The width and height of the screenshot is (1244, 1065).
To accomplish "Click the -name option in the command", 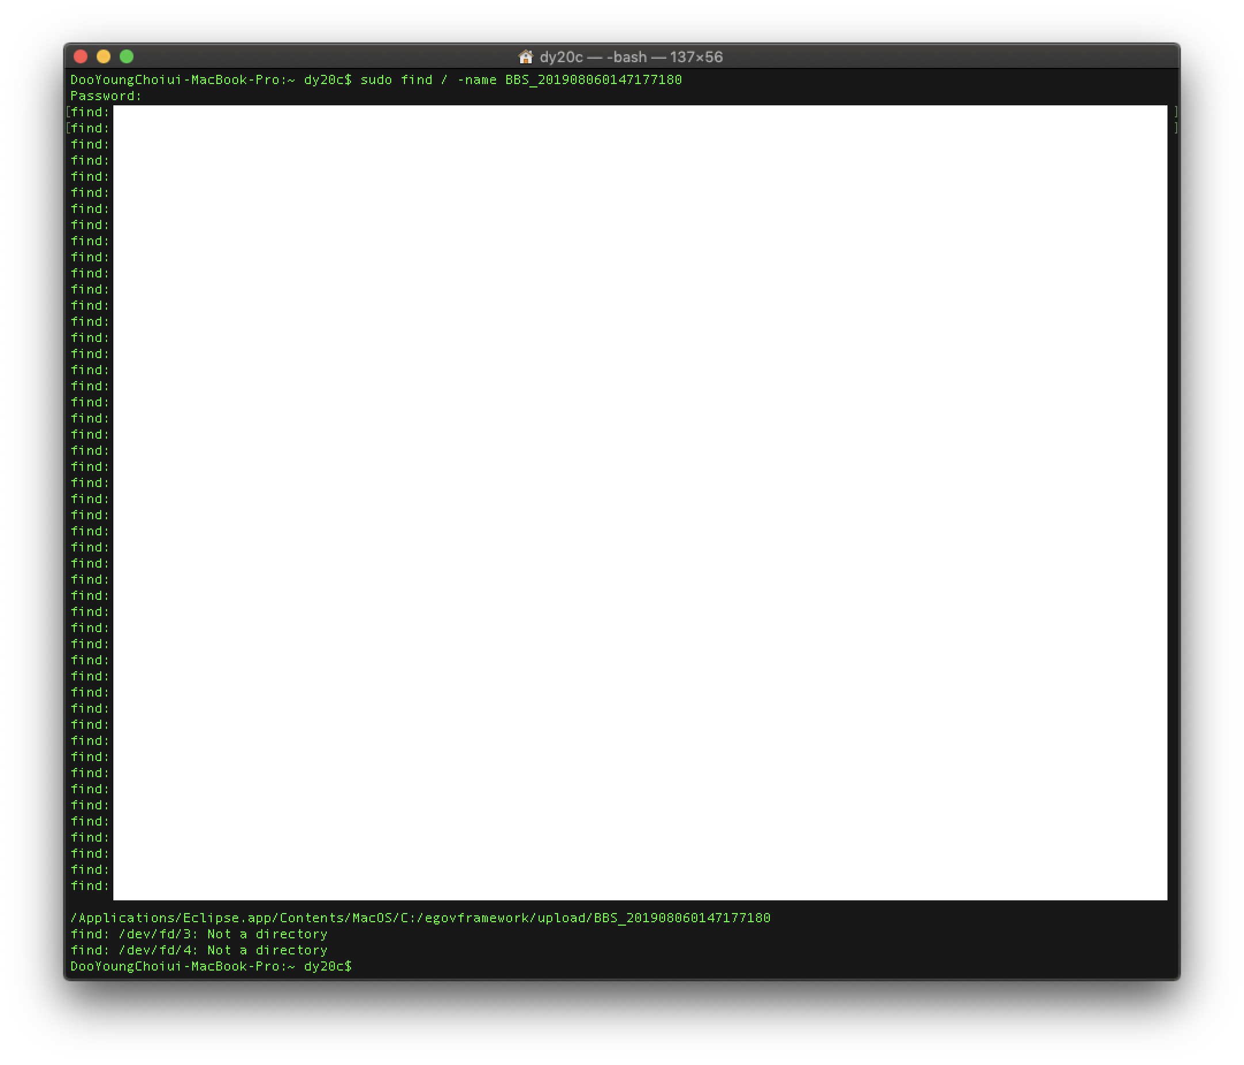I will (476, 80).
